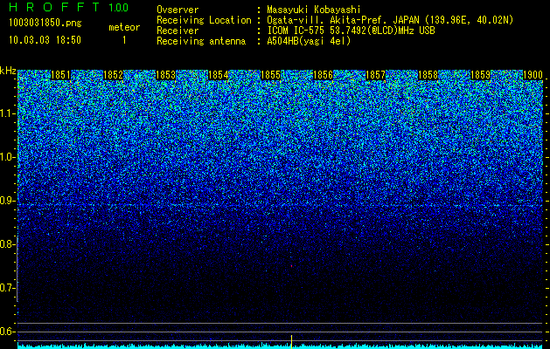Click the 0.6 kHz axis label

8,332
